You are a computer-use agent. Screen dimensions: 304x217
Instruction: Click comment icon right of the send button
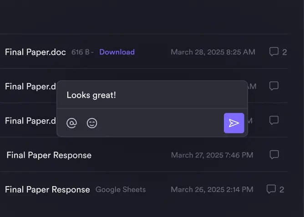point(274,120)
